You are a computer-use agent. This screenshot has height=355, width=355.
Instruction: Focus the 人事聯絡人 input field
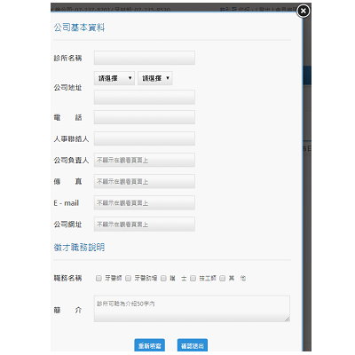[x=145, y=138]
